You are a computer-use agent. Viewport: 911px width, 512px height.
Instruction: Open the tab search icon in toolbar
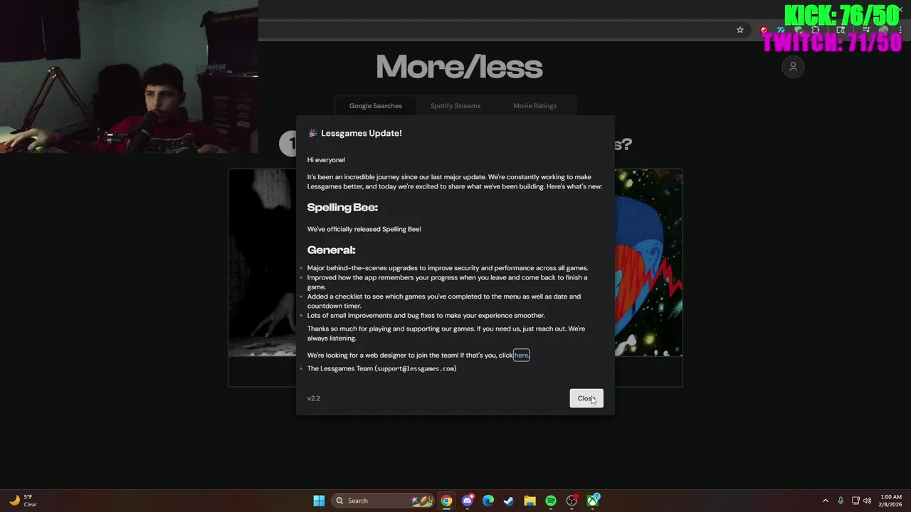click(x=841, y=30)
